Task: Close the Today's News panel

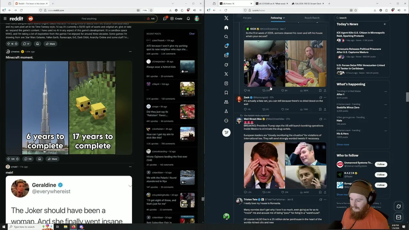Action: 384,24
